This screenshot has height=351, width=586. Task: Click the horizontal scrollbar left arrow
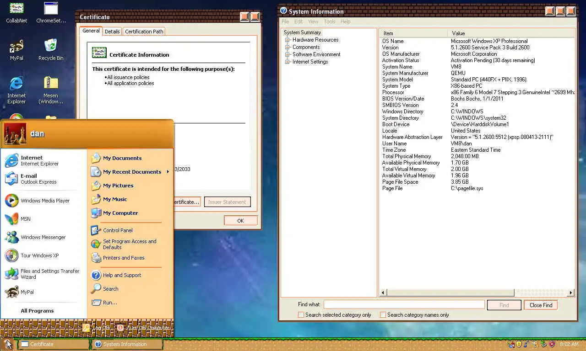pos(384,292)
